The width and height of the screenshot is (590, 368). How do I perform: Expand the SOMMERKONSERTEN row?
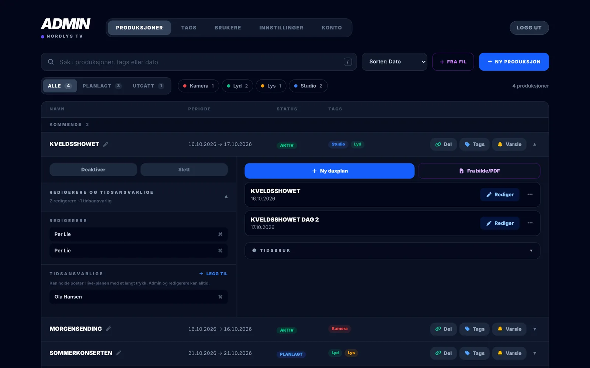click(535, 353)
